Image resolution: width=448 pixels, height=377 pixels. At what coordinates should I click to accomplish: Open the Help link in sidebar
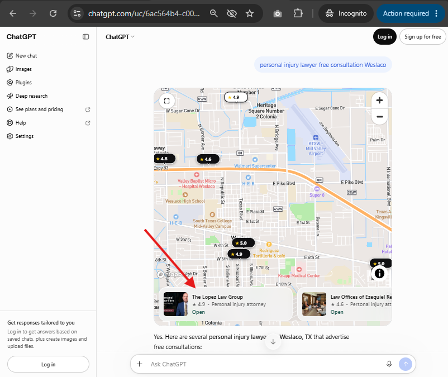[48, 123]
